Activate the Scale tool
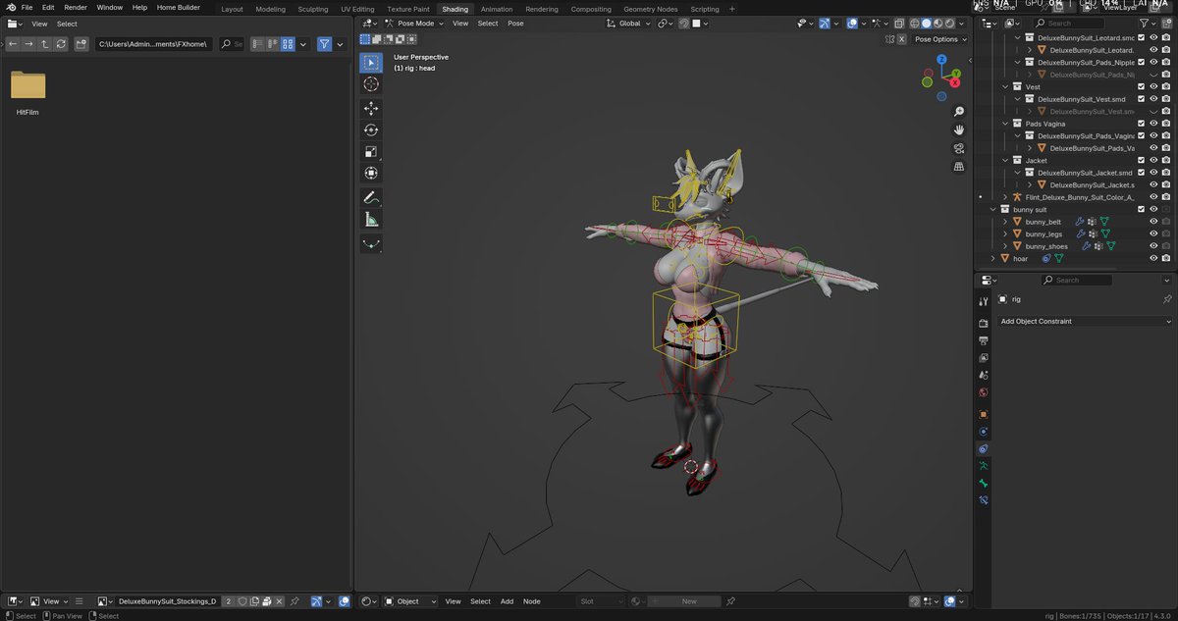 point(371,151)
